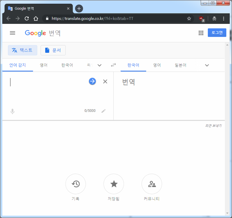
Task: Go to the browser home page
Action: (36, 19)
